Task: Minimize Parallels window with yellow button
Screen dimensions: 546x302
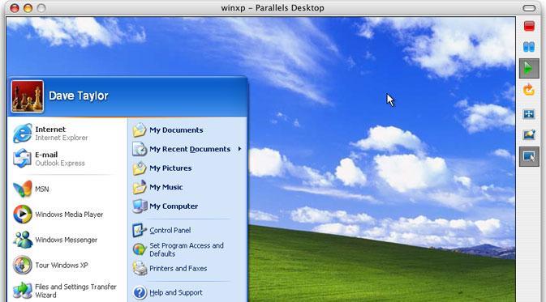Action: pyautogui.click(x=28, y=8)
